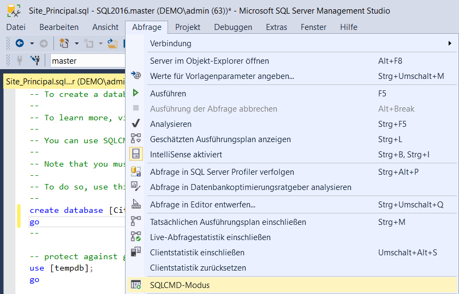Click the SQL Server Profiler trace icon
Screen dimensions: 459x294
click(136, 172)
